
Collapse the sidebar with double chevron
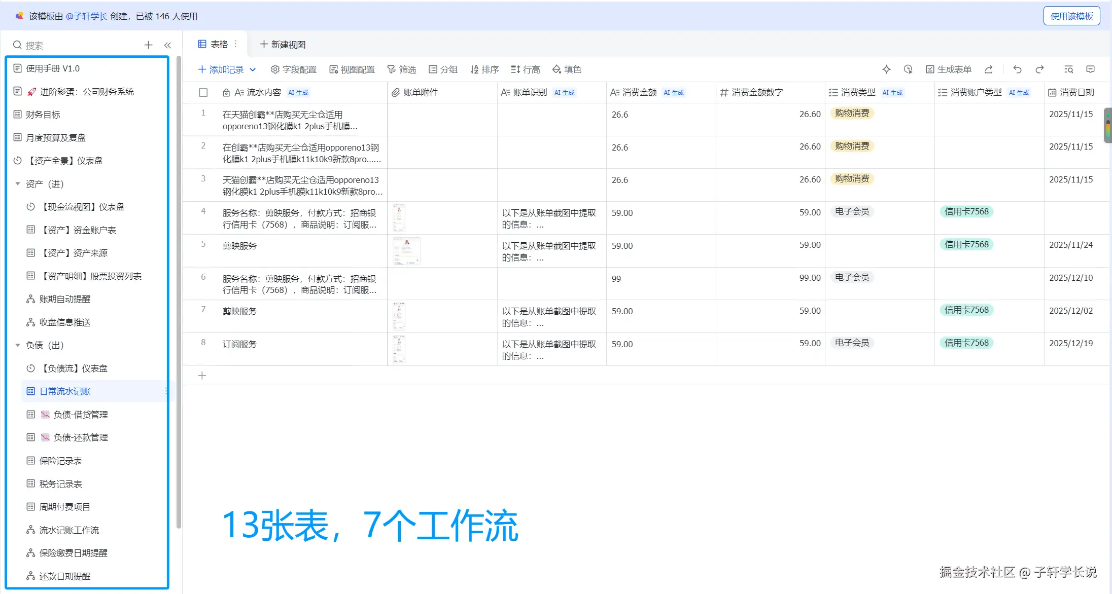coord(167,45)
